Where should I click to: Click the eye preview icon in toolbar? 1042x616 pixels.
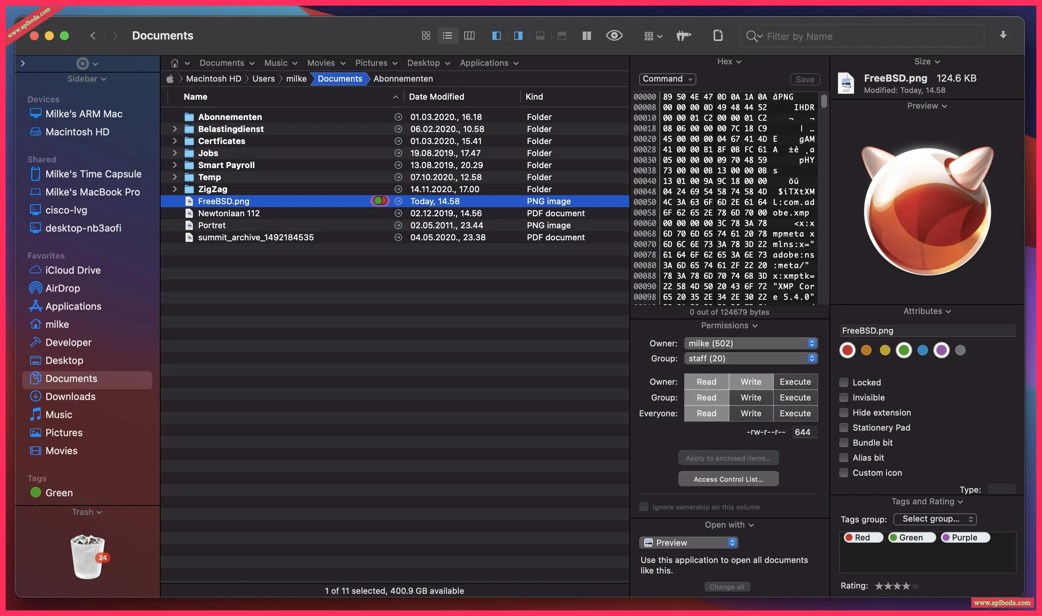coord(614,36)
